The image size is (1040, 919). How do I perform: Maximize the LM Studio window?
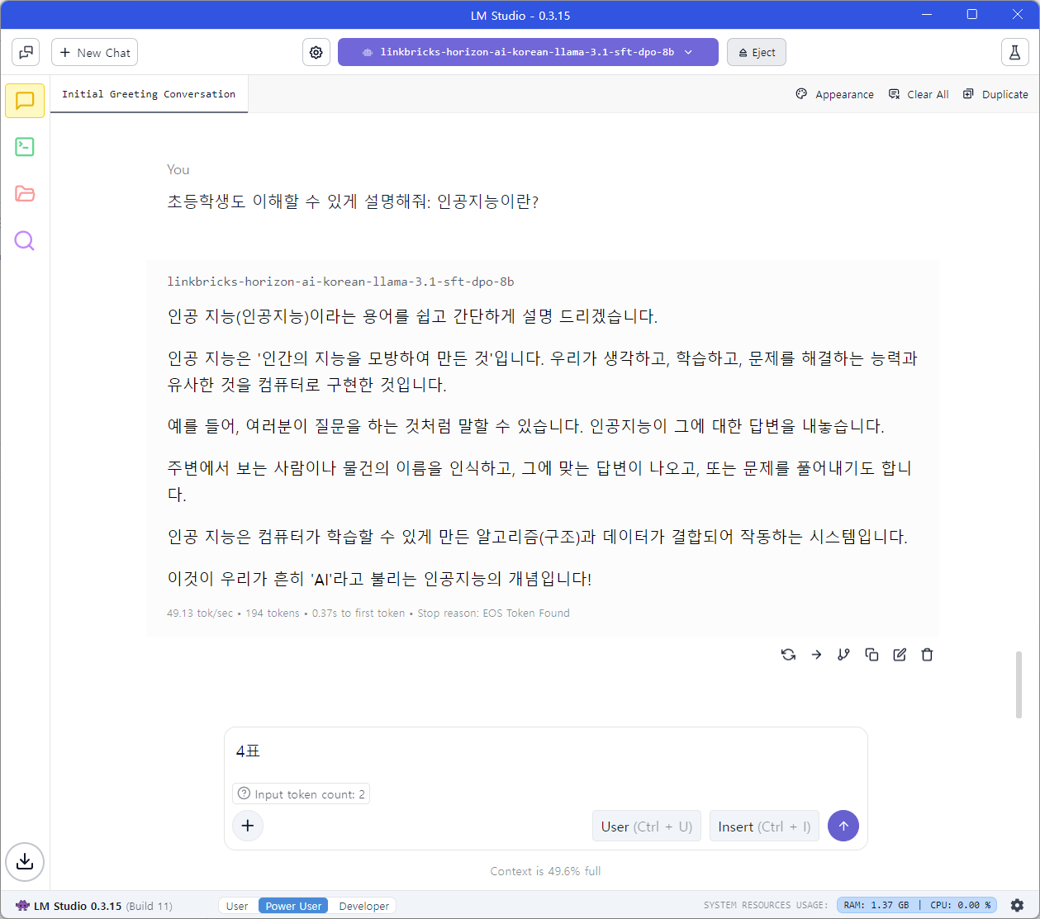pos(972,14)
